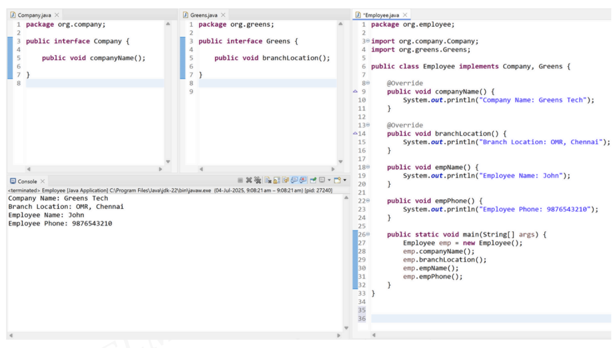Click override marker beside branchLocation method
The height and width of the screenshot is (348, 616).
click(355, 133)
